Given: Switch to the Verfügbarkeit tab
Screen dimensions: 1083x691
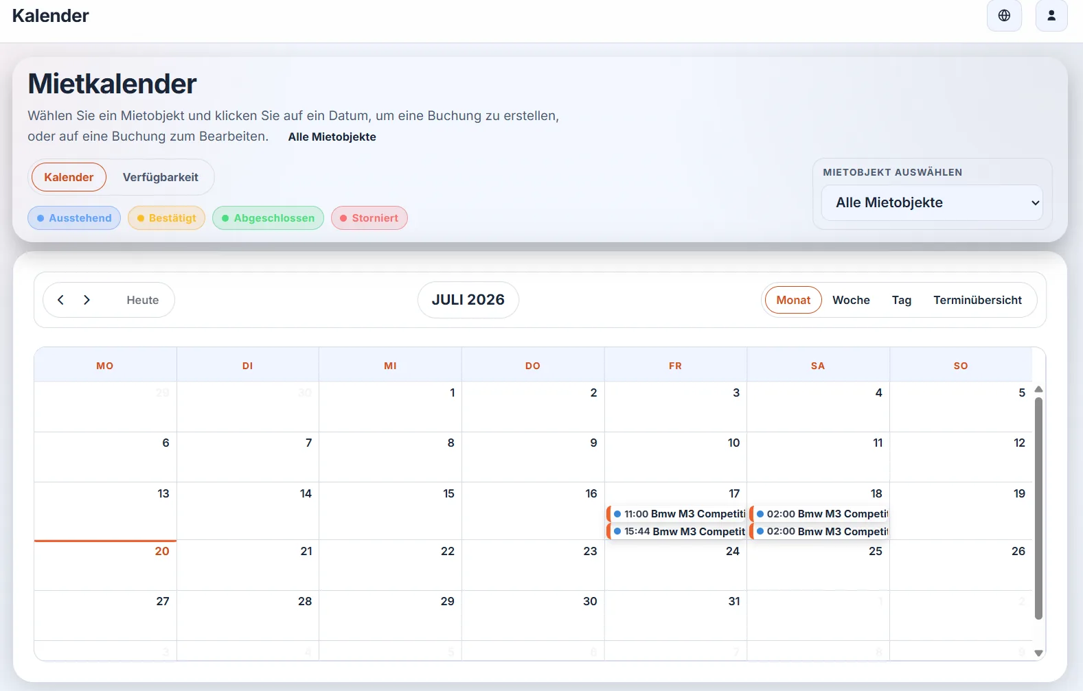Looking at the screenshot, I should tap(160, 177).
